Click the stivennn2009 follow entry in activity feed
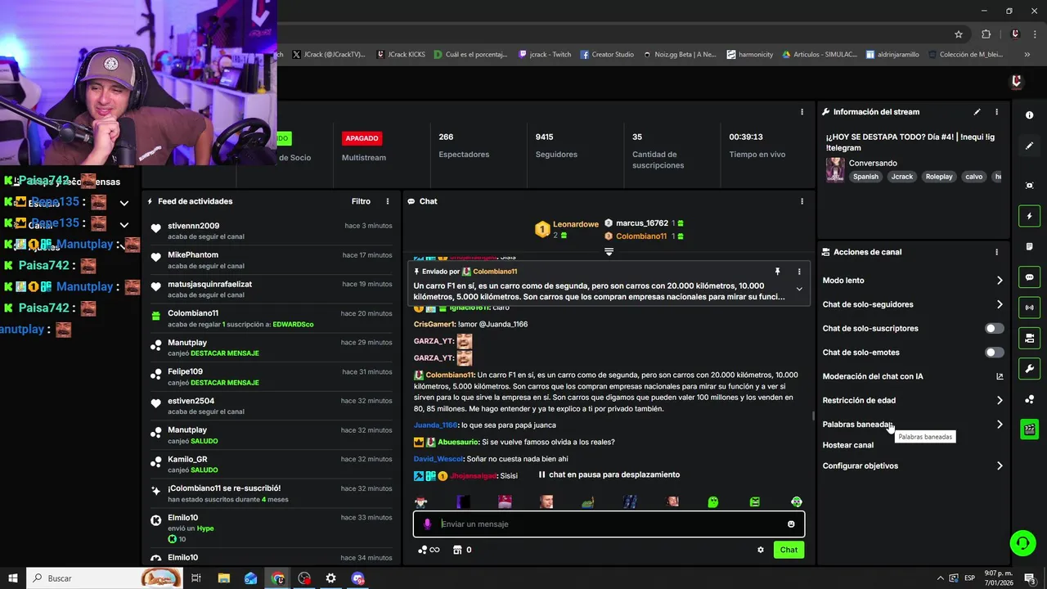The height and width of the screenshot is (589, 1047). pyautogui.click(x=272, y=231)
